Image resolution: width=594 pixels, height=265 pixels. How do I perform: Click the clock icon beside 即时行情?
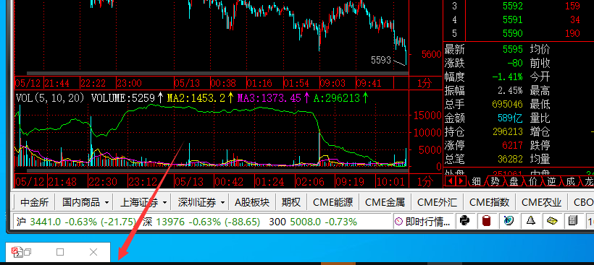pos(398,222)
